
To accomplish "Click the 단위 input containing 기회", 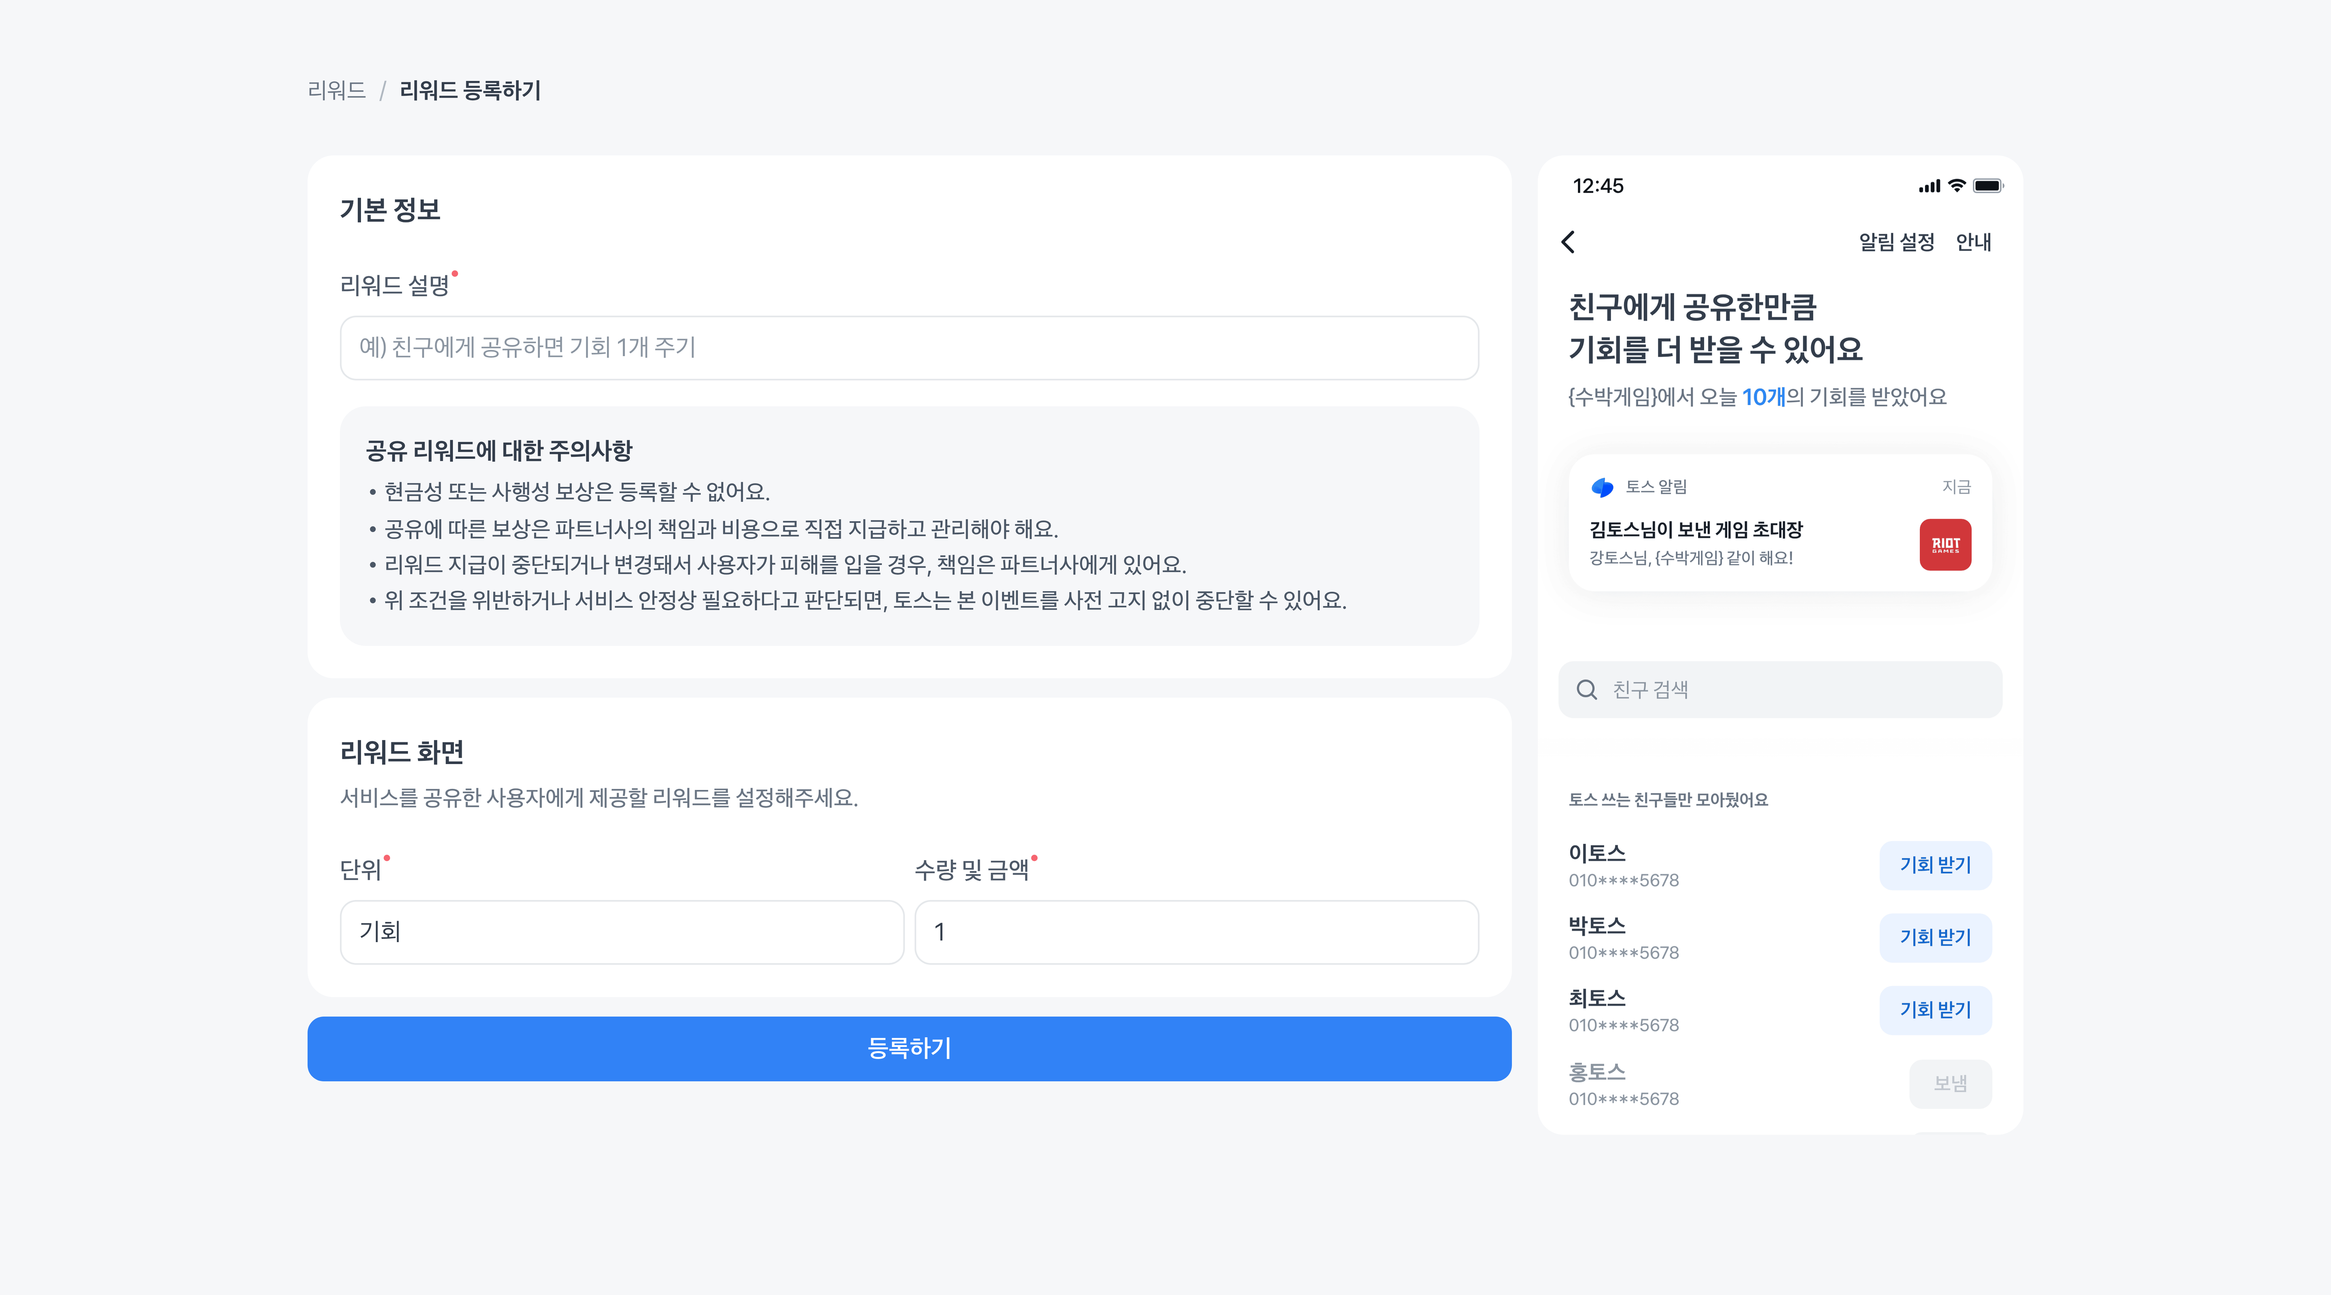I will pyautogui.click(x=622, y=931).
